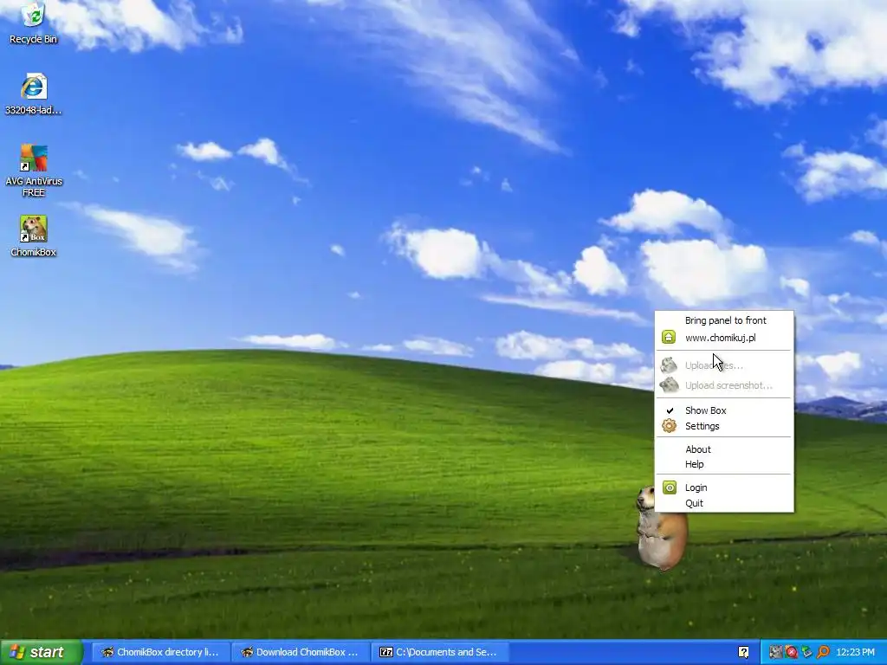Click the gear icon next to Settings
Screen dimensions: 887x665
point(670,426)
